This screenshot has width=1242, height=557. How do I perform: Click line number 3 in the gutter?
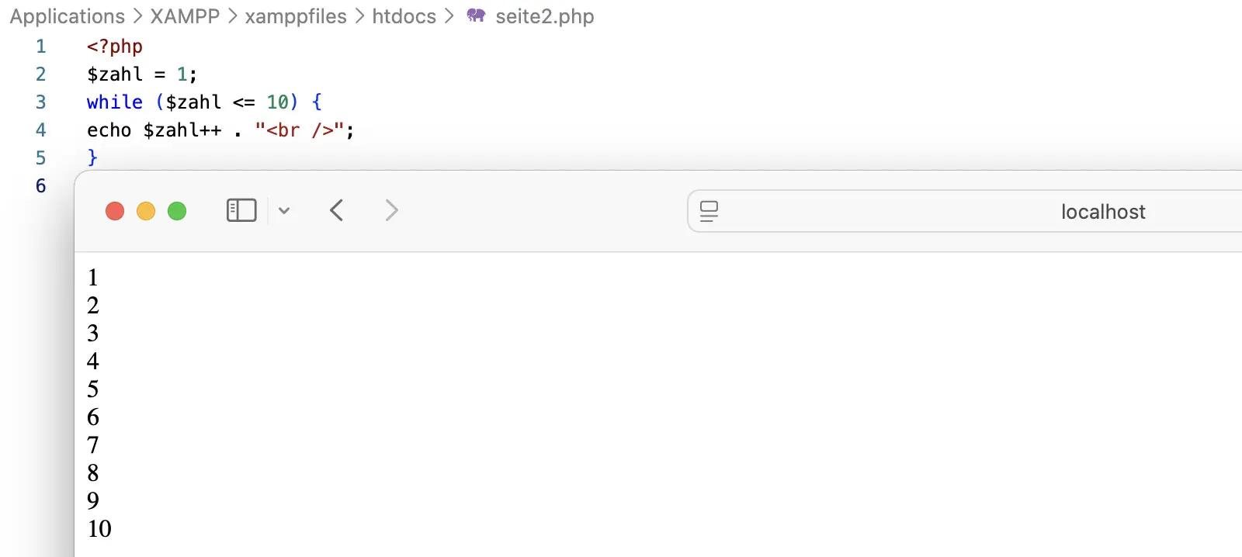(x=41, y=102)
